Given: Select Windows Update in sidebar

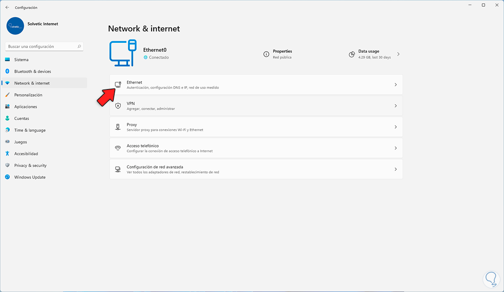Looking at the screenshot, I should pyautogui.click(x=29, y=177).
